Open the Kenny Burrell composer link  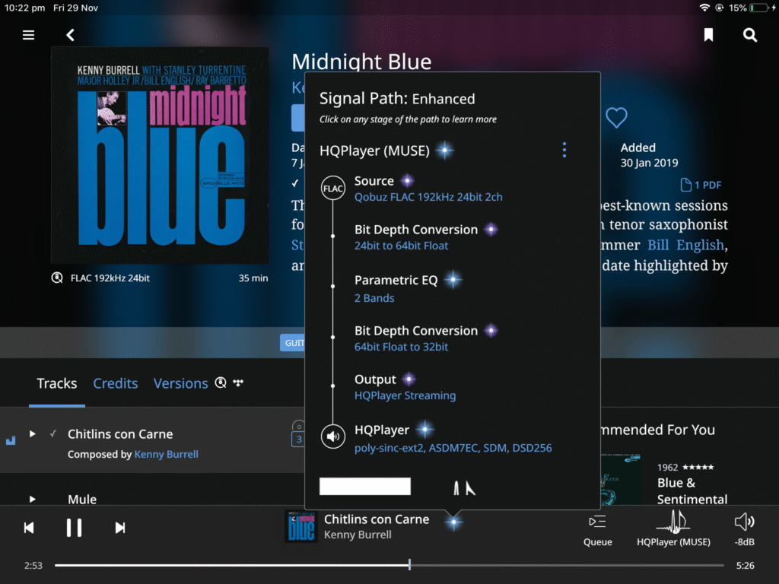click(166, 455)
